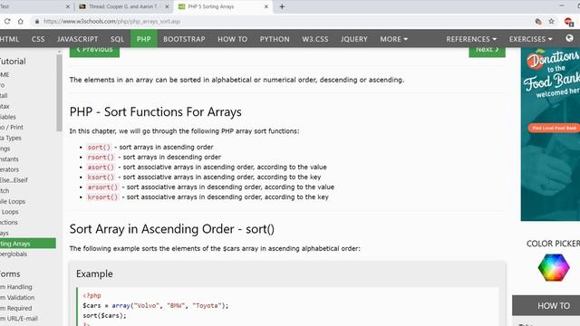Click the asort() code term in the list
The height and width of the screenshot is (326, 580).
click(101, 167)
